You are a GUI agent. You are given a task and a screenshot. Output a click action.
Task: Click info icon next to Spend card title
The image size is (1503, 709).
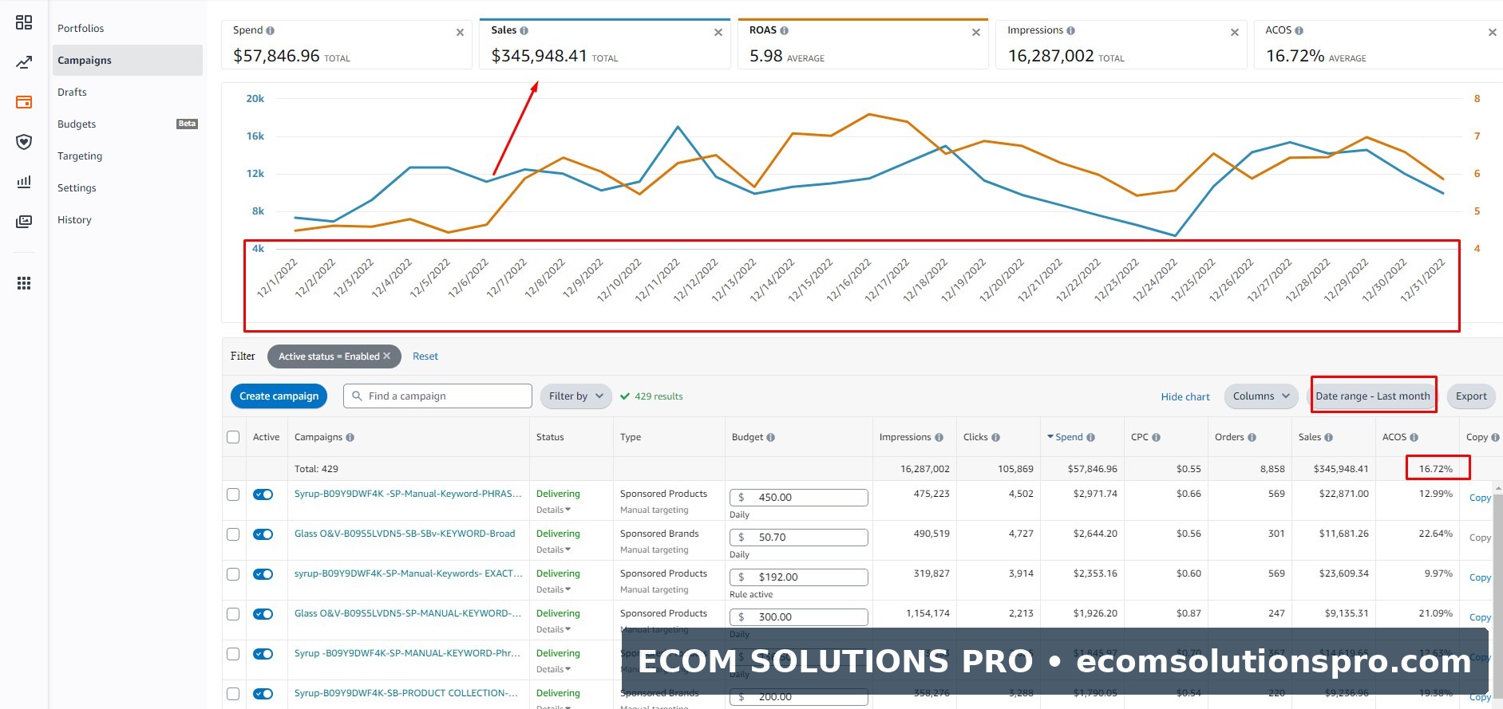270,30
